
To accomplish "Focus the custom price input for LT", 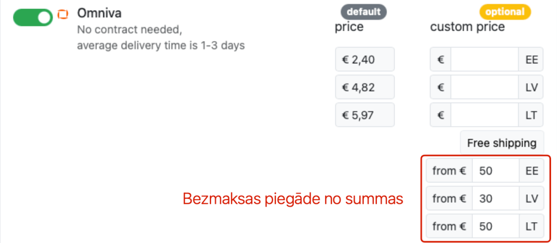I will pyautogui.click(x=485, y=115).
